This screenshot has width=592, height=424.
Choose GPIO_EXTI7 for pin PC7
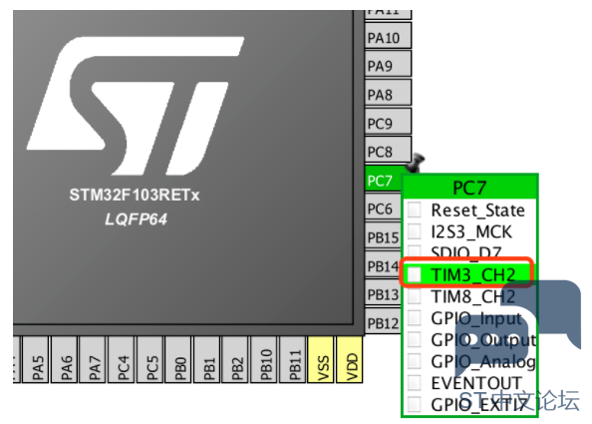pyautogui.click(x=469, y=405)
